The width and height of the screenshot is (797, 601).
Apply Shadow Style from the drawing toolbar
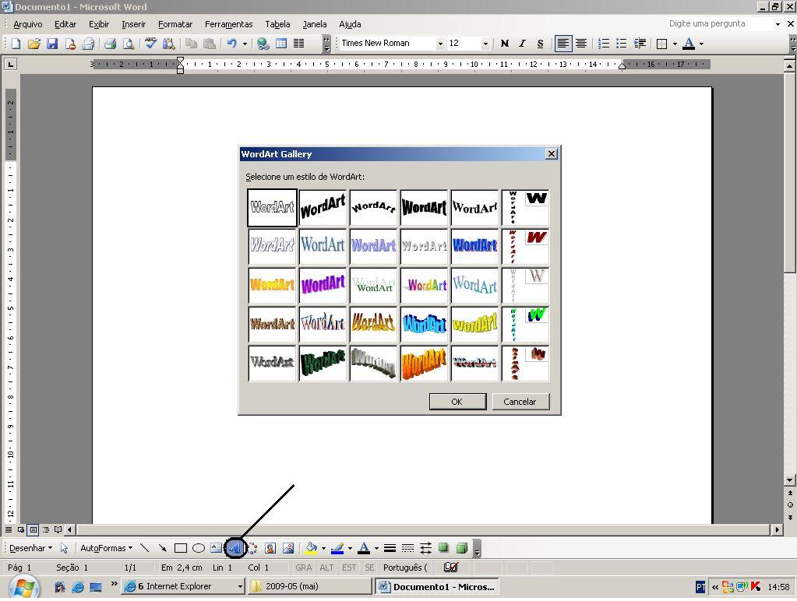point(443,548)
